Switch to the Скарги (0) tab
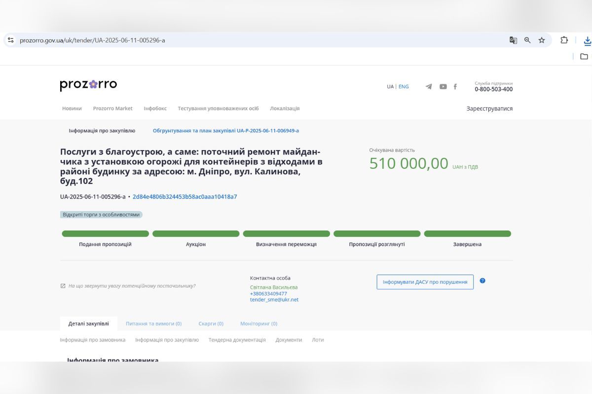This screenshot has height=394, width=592. 211,324
